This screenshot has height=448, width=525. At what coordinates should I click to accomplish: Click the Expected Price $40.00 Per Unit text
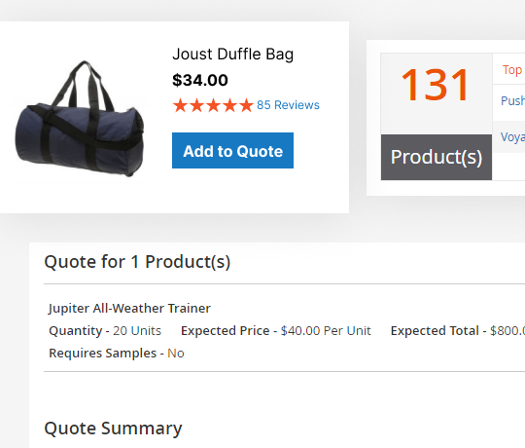(276, 330)
